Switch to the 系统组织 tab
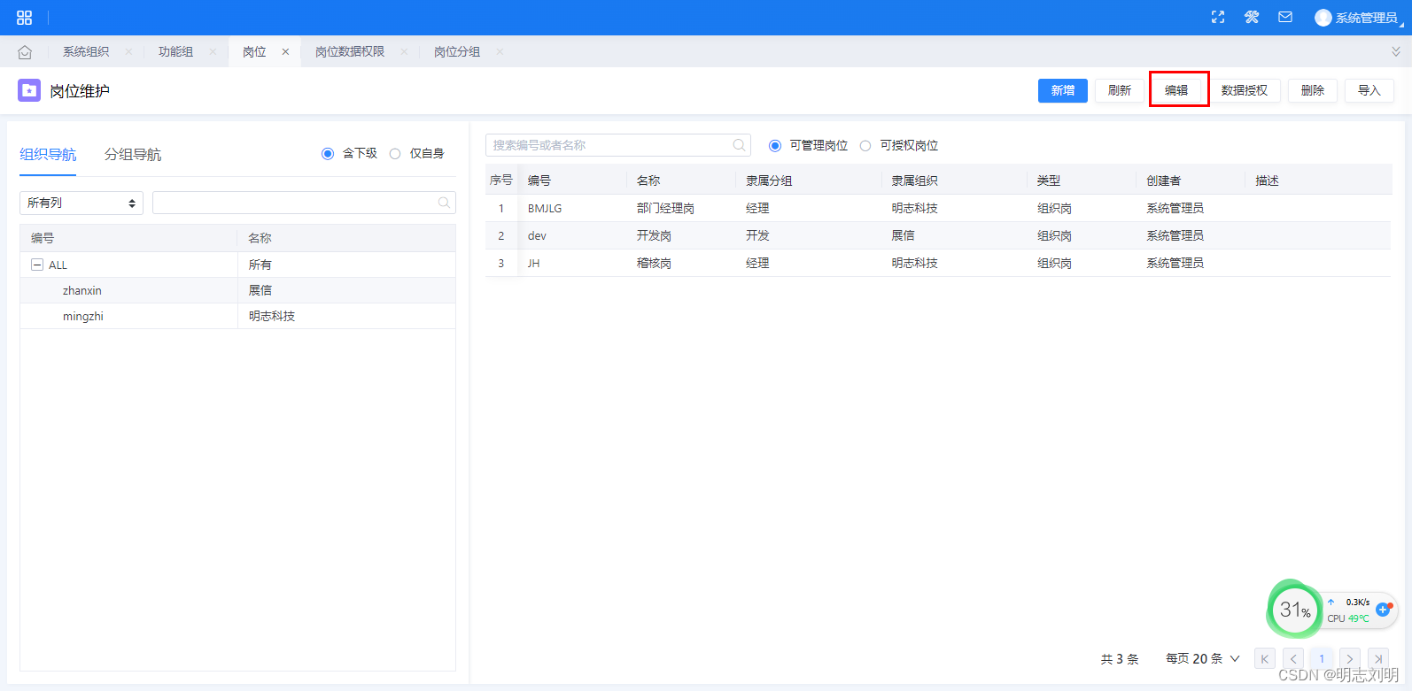This screenshot has height=691, width=1412. click(x=86, y=52)
